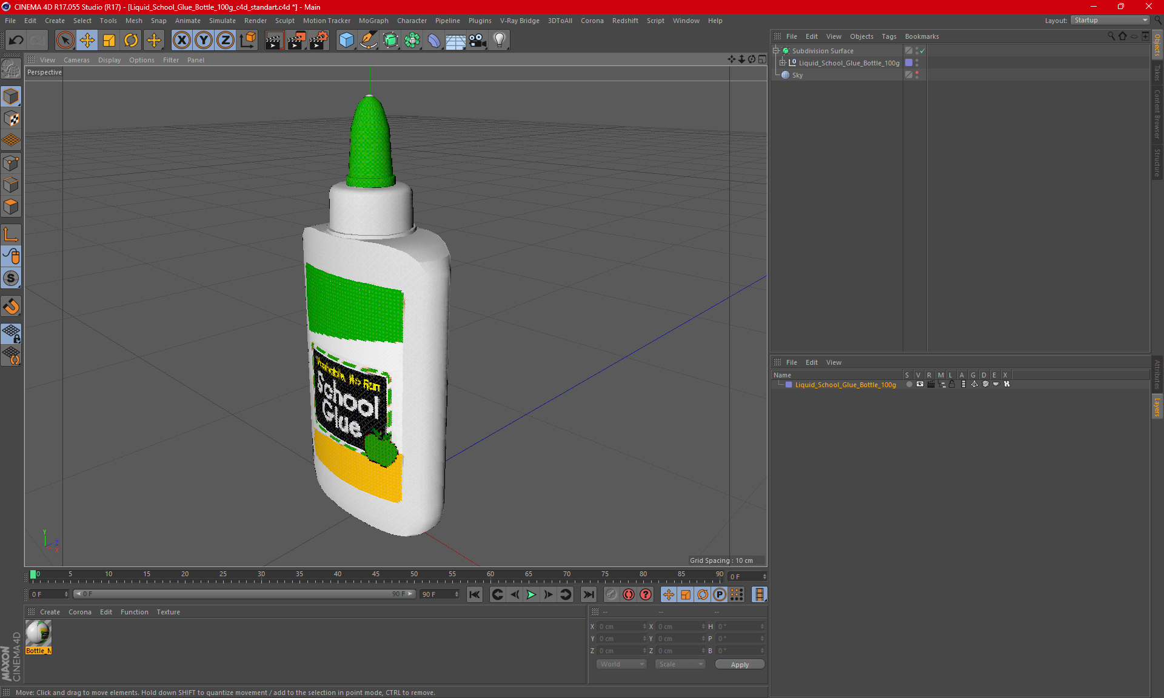The width and height of the screenshot is (1164, 698).
Task: Go to start of animation
Action: pyautogui.click(x=475, y=594)
